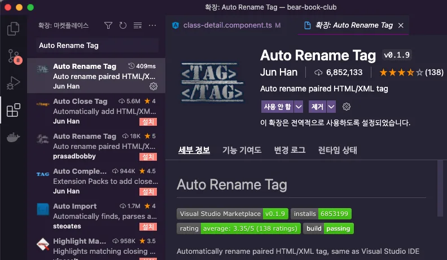Filter extensions using the funnel icon
This screenshot has height=260, width=447.
click(108, 25)
